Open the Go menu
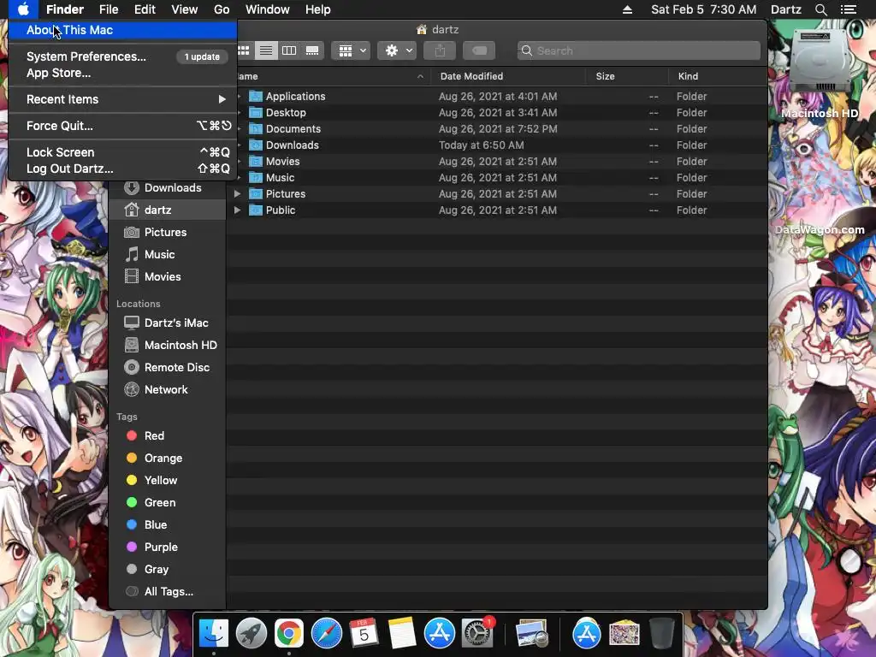This screenshot has width=876, height=657. point(222,9)
